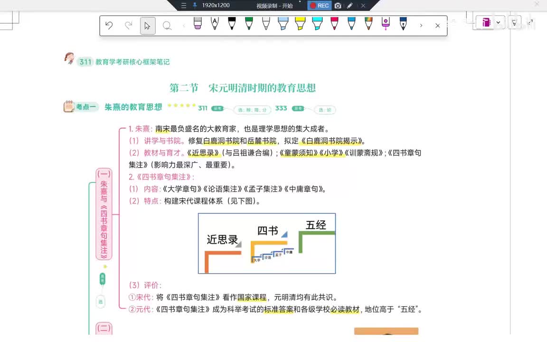Choose the light blue highlighter
This screenshot has width=547, height=342.
tap(283, 23)
